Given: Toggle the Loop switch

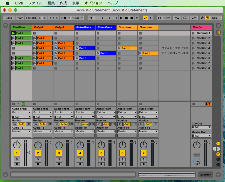Looking at the screenshot, I should point(185,18).
